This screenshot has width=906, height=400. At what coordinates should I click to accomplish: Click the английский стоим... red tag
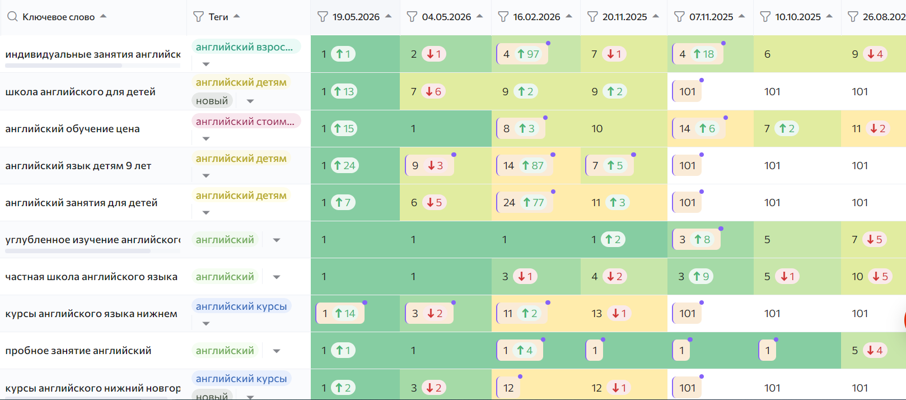click(246, 121)
